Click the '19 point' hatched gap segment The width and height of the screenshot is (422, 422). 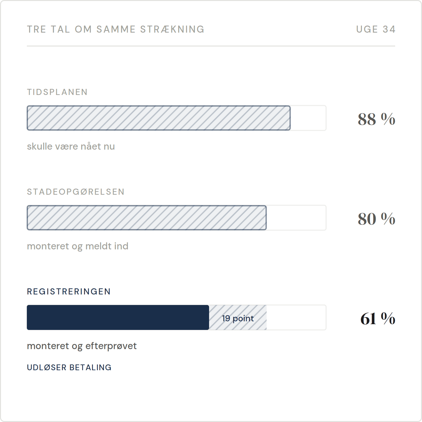click(238, 317)
